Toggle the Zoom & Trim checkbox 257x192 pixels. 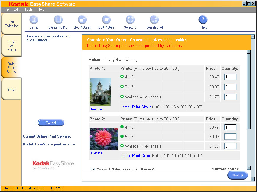[x=93, y=170]
